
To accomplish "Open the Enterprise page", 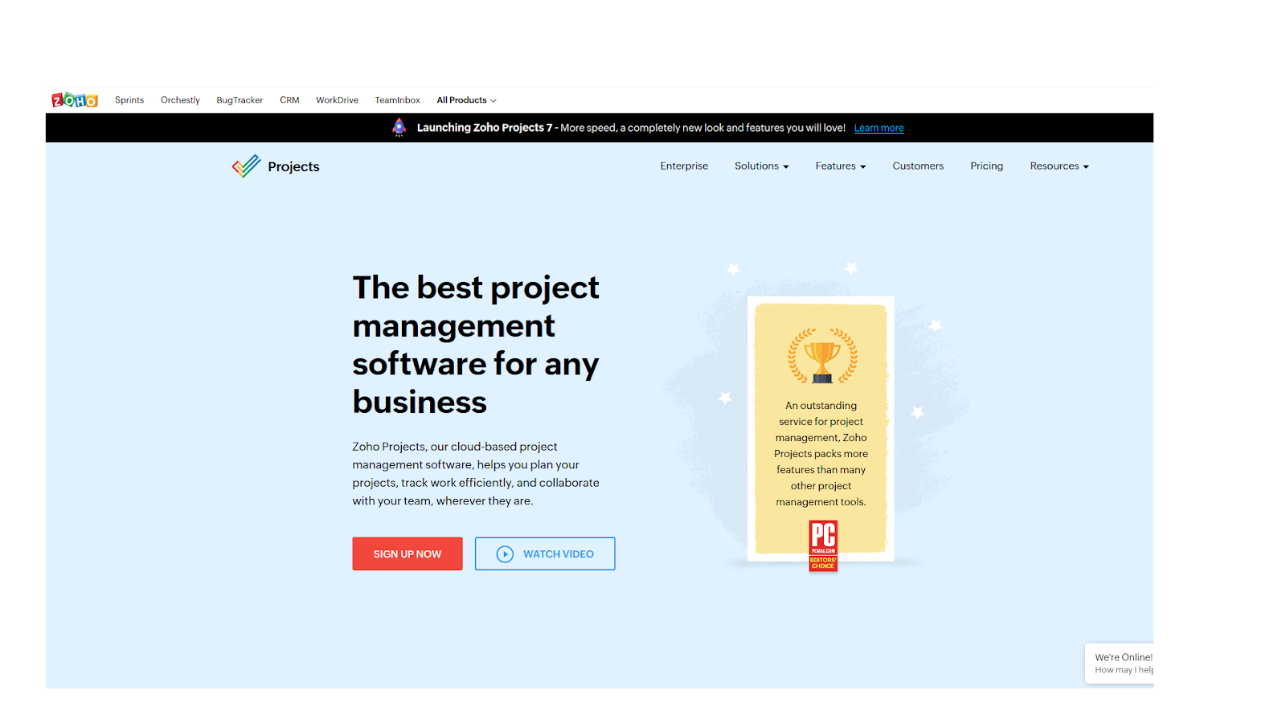I will pos(684,166).
